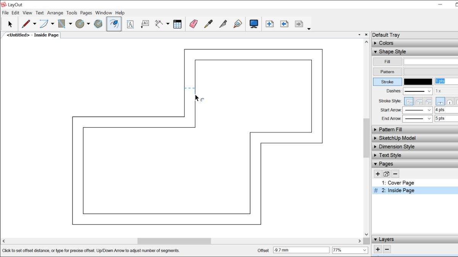Select round corner stroke style
The image size is (458, 257).
(x=419, y=101)
